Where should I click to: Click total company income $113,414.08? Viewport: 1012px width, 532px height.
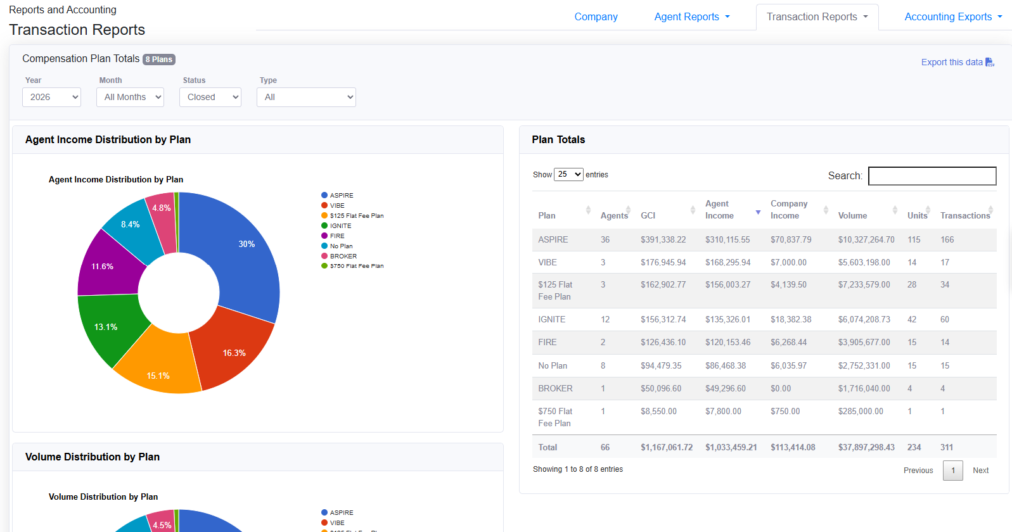(x=793, y=447)
